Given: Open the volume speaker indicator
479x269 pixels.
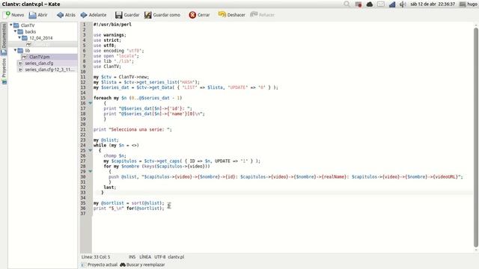Looking at the screenshot, I should click(403, 4).
